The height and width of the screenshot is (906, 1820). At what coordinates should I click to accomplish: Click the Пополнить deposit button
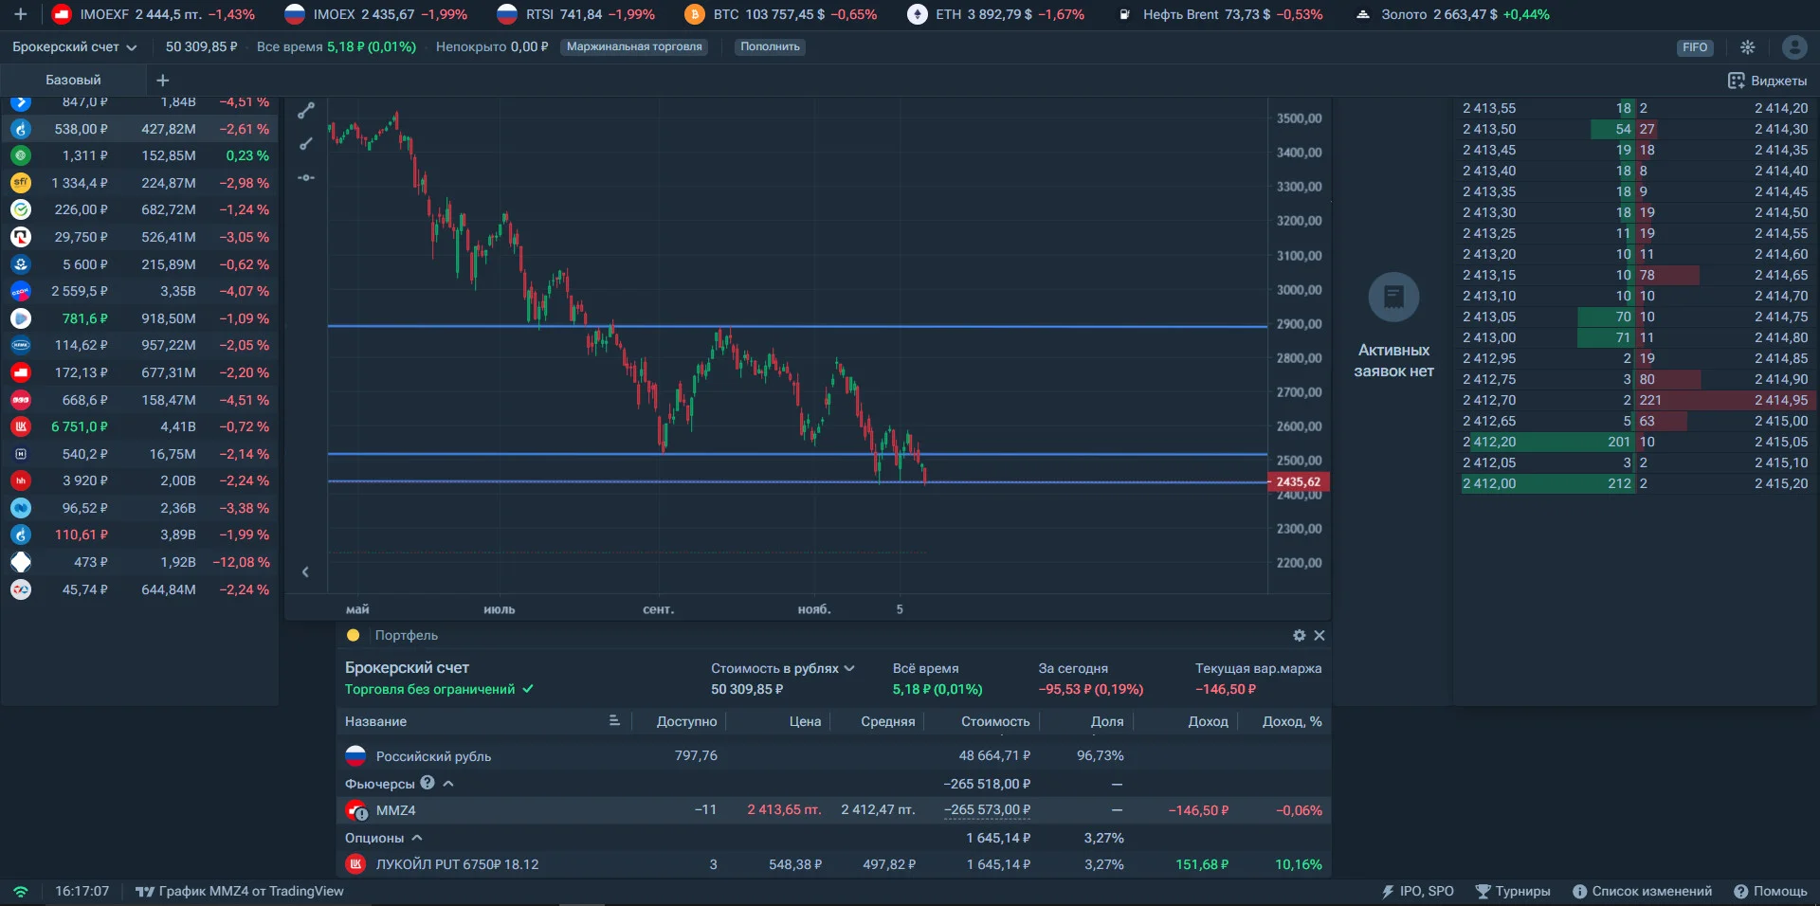(770, 46)
